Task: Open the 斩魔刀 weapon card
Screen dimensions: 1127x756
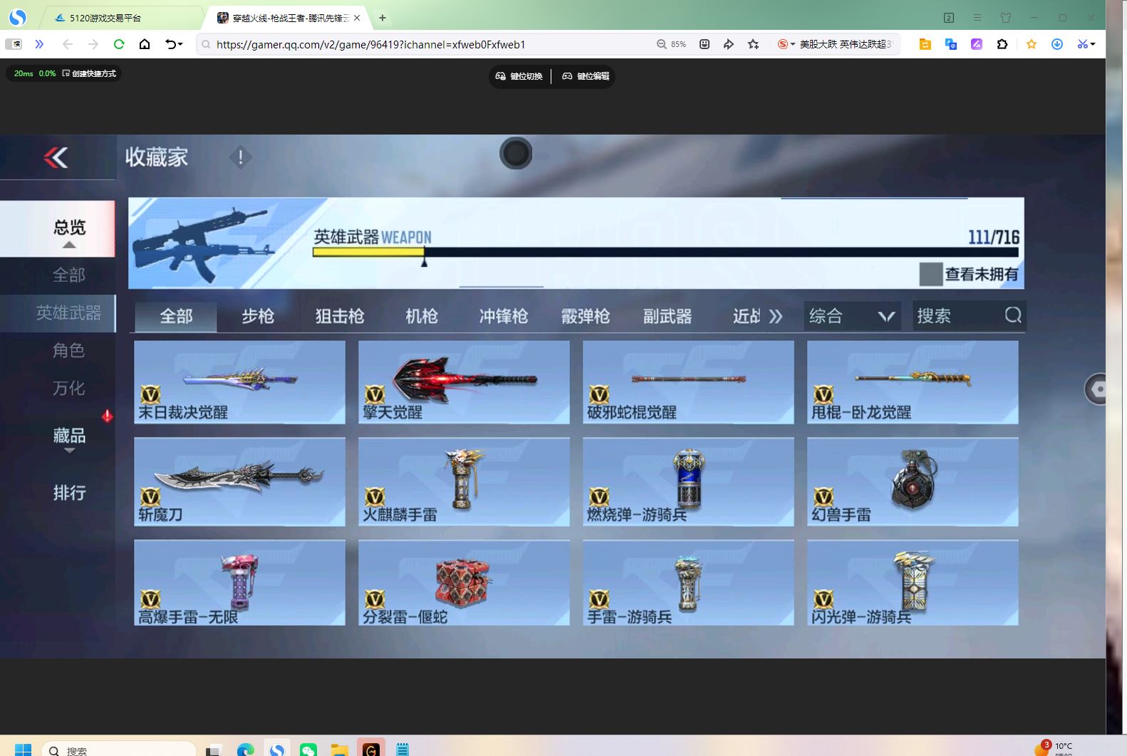Action: (x=239, y=482)
